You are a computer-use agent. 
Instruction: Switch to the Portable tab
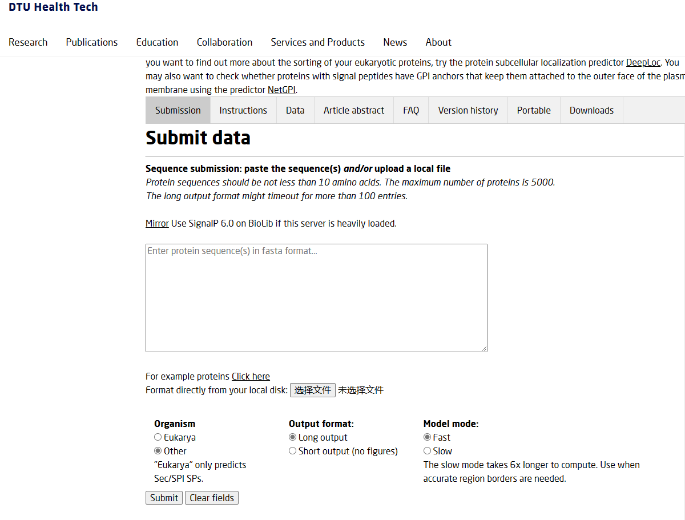click(x=534, y=110)
